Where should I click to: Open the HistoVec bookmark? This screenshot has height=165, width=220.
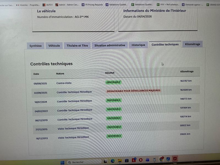[28, 5]
